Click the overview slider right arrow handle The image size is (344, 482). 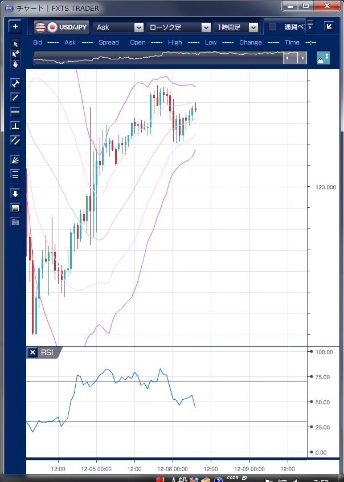click(302, 58)
